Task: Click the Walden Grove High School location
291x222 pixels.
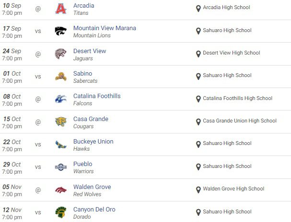Action: point(233,189)
